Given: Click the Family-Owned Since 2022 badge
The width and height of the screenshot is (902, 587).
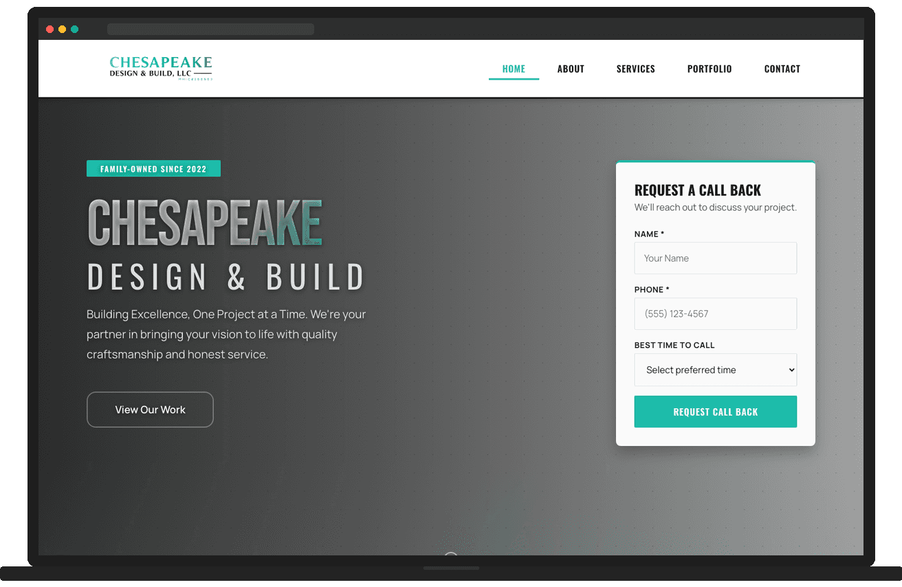Looking at the screenshot, I should (x=153, y=168).
